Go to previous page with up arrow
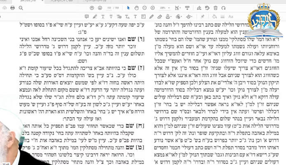This screenshot has height=165, width=286. click(92, 8)
